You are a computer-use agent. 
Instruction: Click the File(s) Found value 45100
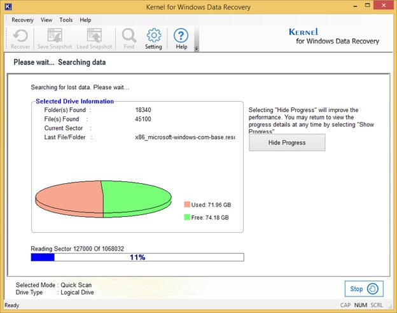tap(143, 119)
